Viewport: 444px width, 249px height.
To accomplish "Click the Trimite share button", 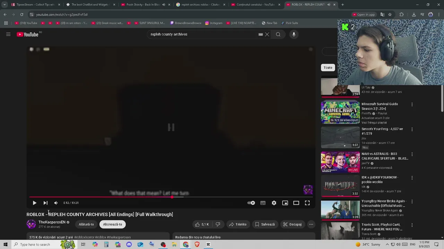I will coord(238,224).
